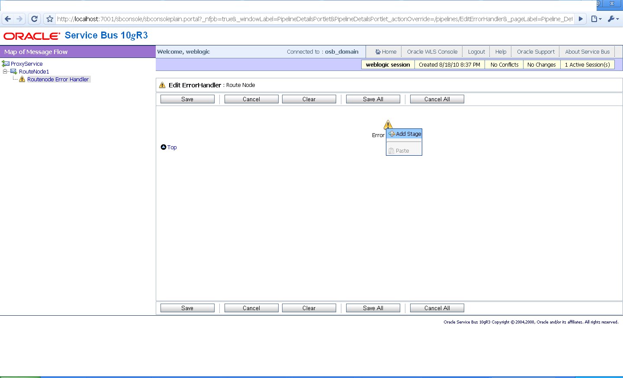Click the Error handler warning icon in the canvas
Image resolution: width=623 pixels, height=378 pixels.
click(388, 124)
